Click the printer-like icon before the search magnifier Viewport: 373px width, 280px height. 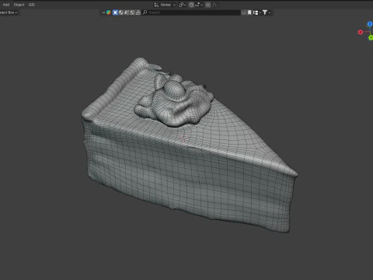click(x=138, y=12)
